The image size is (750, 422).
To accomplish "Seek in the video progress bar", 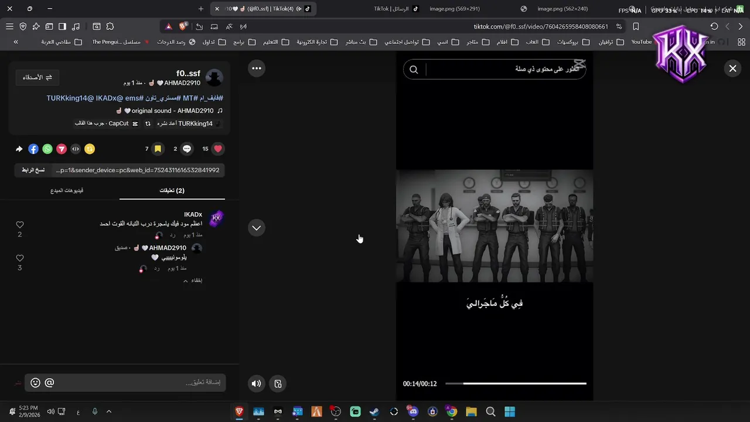I will (516, 383).
